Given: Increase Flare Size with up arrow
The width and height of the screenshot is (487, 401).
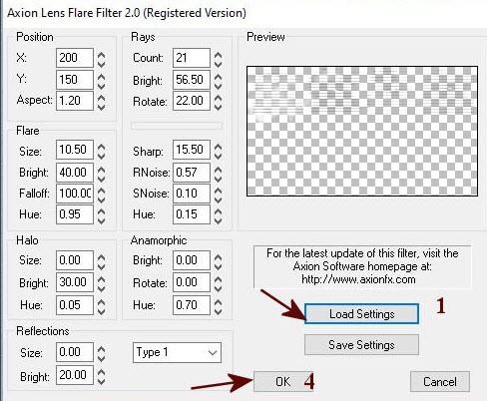Looking at the screenshot, I should coord(101,147).
